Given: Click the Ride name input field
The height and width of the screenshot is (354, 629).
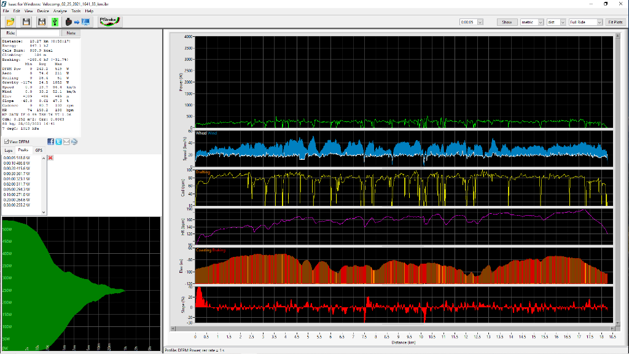Looking at the screenshot, I should (38, 33).
